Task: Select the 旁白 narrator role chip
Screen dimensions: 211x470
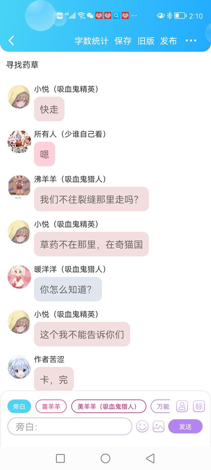Action: pyautogui.click(x=19, y=407)
